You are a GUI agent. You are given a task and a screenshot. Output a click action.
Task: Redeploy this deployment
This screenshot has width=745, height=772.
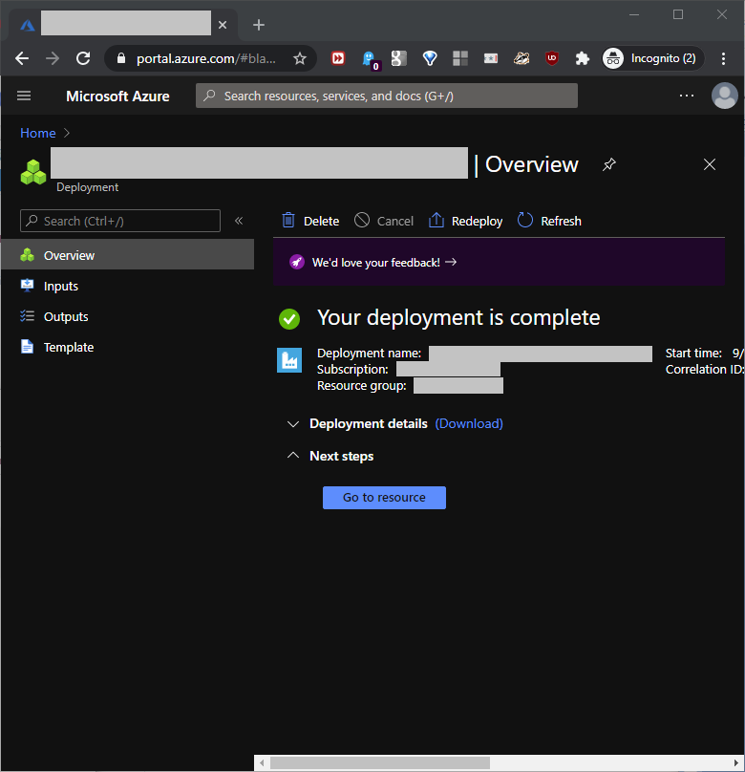coord(465,221)
